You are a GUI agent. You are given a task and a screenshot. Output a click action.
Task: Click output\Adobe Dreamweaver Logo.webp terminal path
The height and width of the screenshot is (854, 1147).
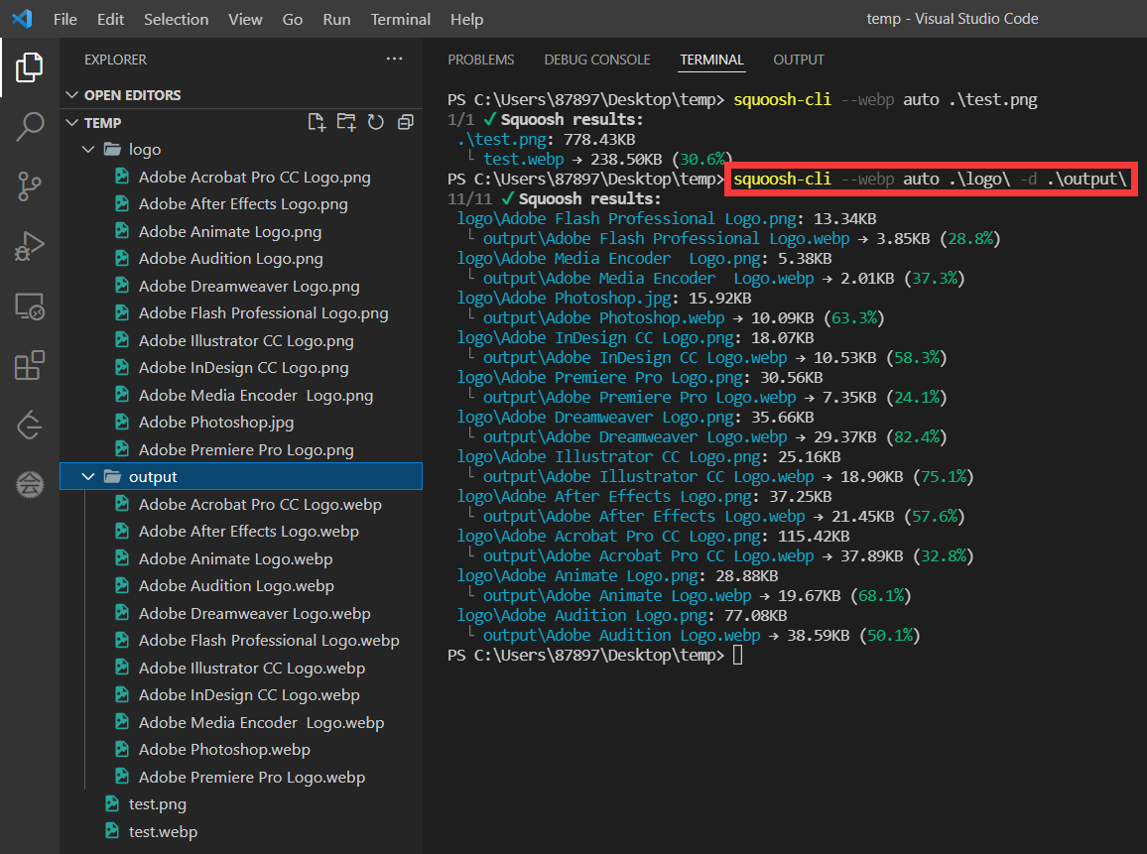coord(635,437)
